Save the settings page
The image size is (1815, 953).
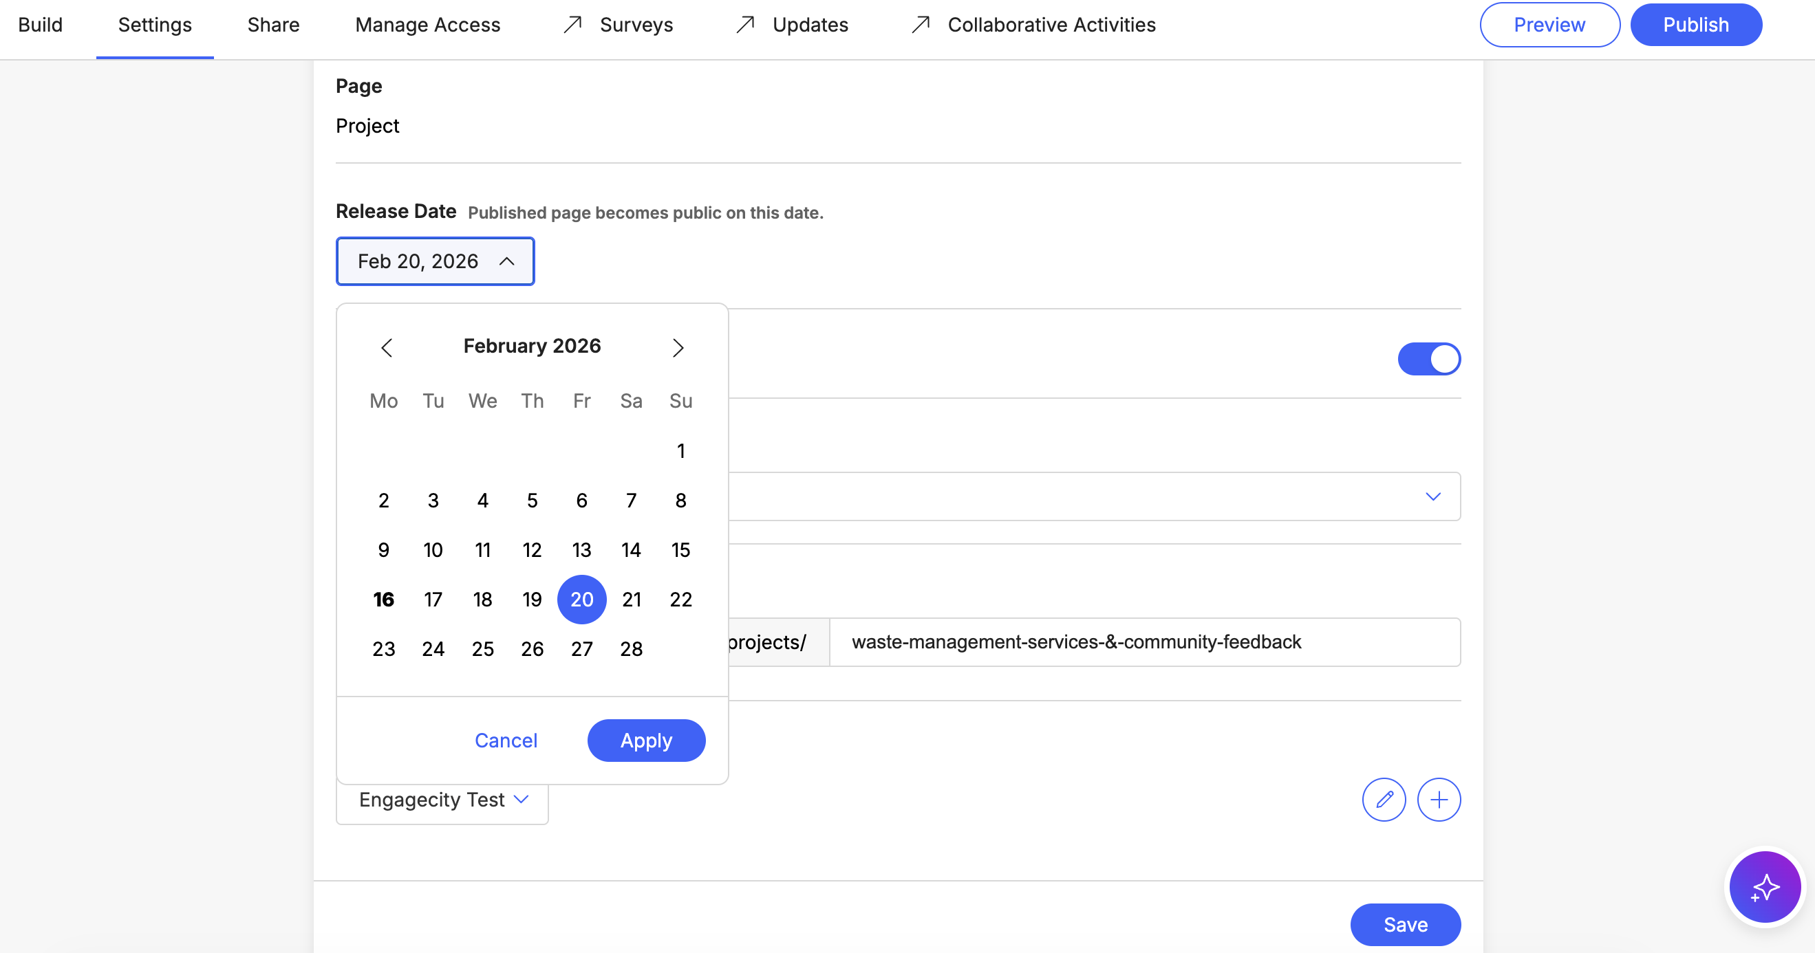coord(1405,924)
